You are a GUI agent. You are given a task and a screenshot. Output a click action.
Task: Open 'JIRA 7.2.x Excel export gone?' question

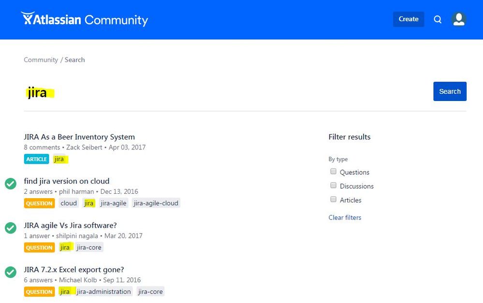click(74, 270)
